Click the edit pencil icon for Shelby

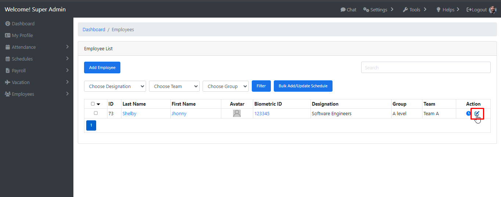point(477,113)
